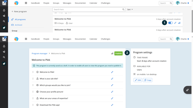Viewport: 193px width, 108px height.
Task: Click New program in the program list sidebar
Action: pos(19,11)
